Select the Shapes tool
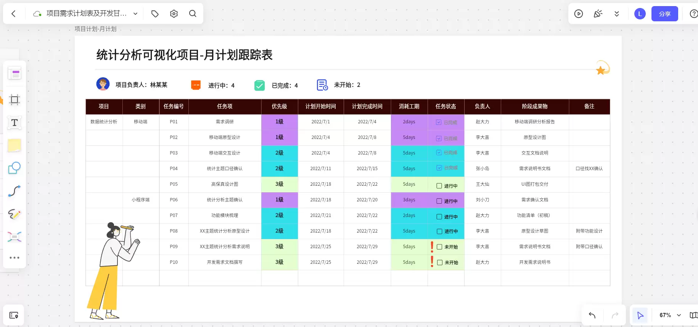Screen dimensions: 698x327 click(14, 168)
